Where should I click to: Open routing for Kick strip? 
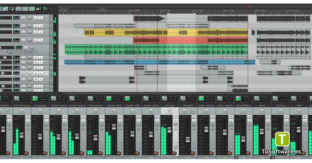point(302,99)
